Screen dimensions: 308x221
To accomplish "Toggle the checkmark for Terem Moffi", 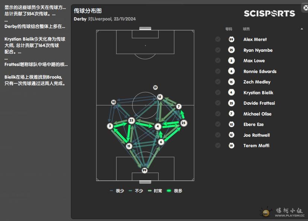I will tap(217, 145).
